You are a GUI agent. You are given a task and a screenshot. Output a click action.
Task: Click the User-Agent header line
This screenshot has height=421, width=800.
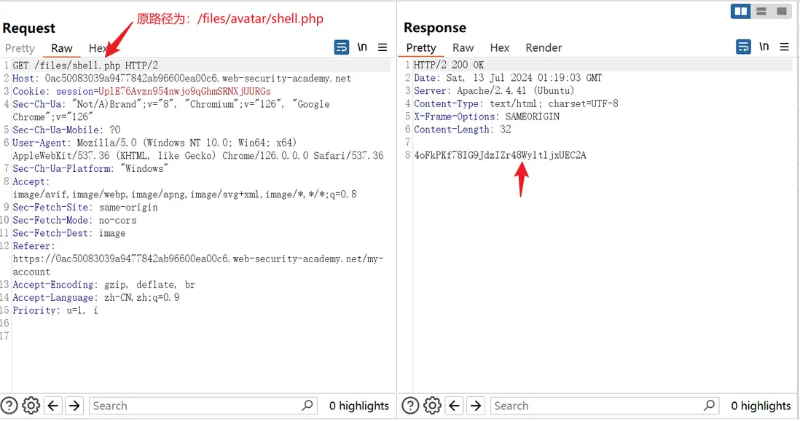point(198,149)
